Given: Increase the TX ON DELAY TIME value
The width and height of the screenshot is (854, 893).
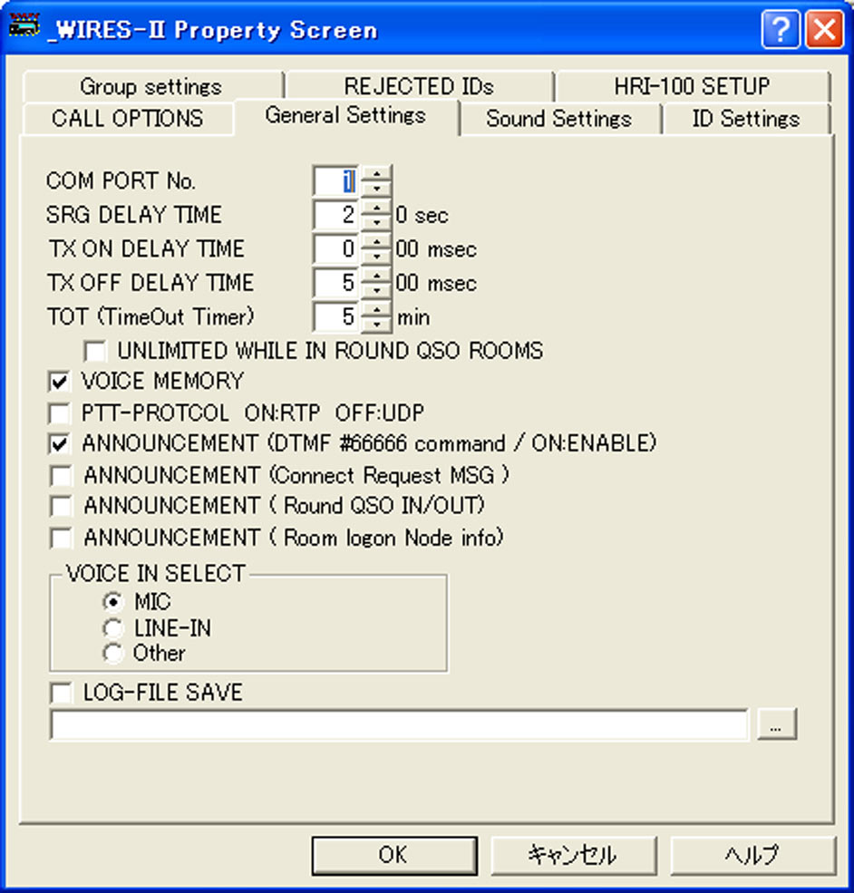Looking at the screenshot, I should (376, 241).
